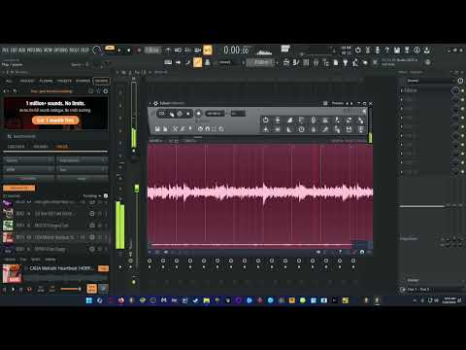Click the droplet-shaped icon in Edison's tool grid
The height and width of the screenshot is (350, 466).
click(314, 129)
